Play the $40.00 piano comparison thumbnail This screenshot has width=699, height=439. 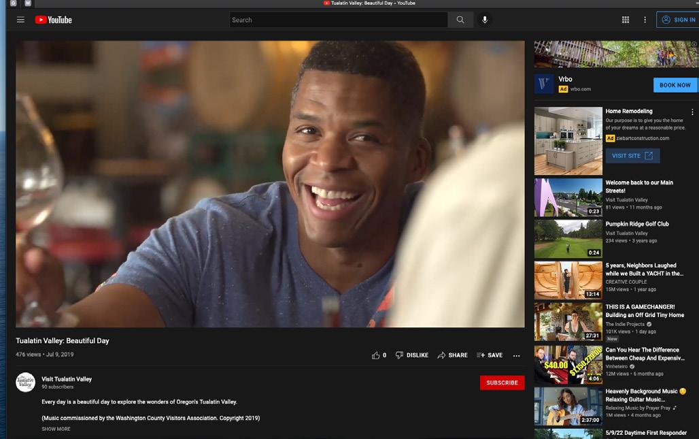568,365
